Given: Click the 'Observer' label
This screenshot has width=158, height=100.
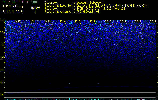Looking at the screenshot, I should coord(51,3).
